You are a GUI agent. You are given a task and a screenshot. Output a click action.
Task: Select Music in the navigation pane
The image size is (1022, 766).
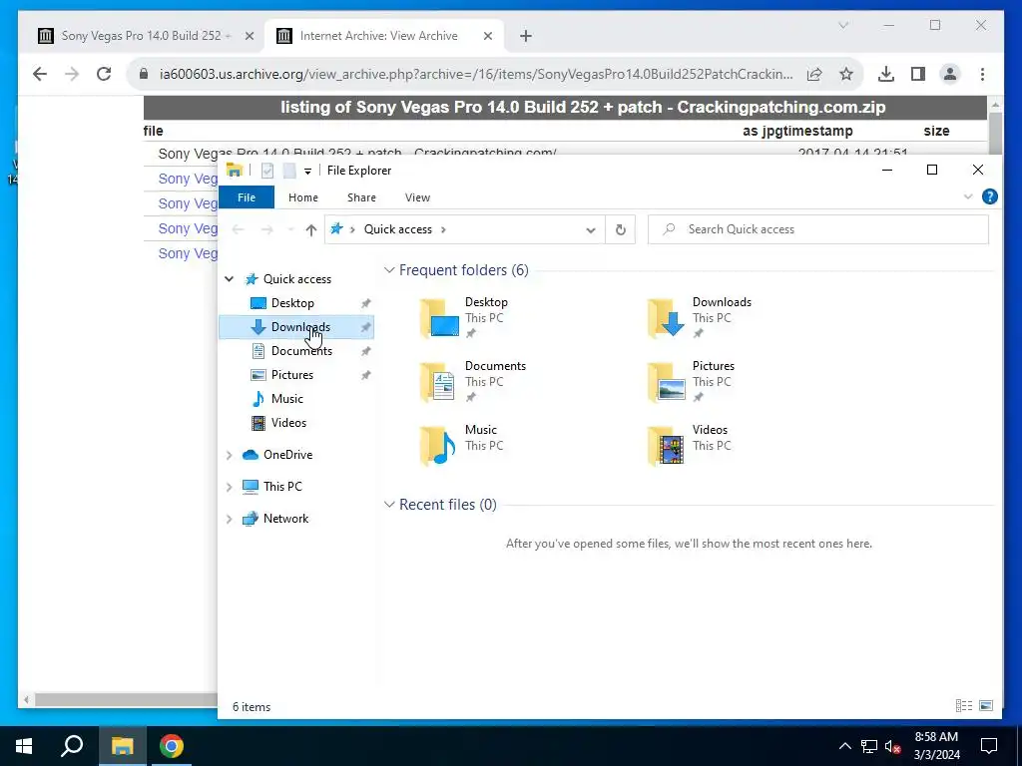point(286,399)
